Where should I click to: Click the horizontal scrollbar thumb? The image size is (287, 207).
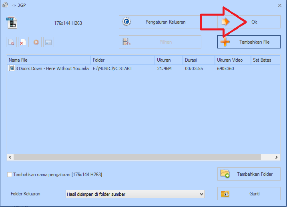pyautogui.click(x=137, y=157)
